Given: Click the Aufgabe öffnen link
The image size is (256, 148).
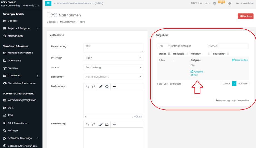Looking at the screenshot, I should click(197, 73).
